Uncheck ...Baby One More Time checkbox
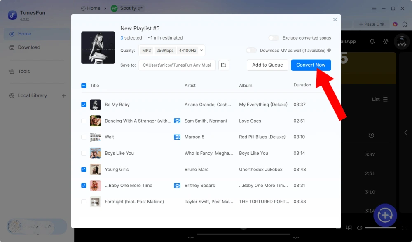The height and width of the screenshot is (242, 412). 84,185
